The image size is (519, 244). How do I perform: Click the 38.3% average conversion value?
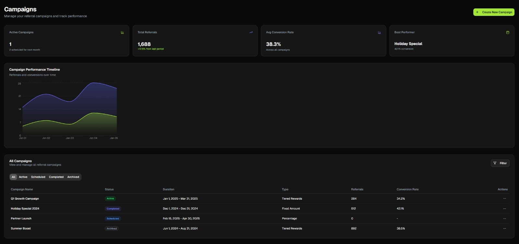tap(273, 44)
